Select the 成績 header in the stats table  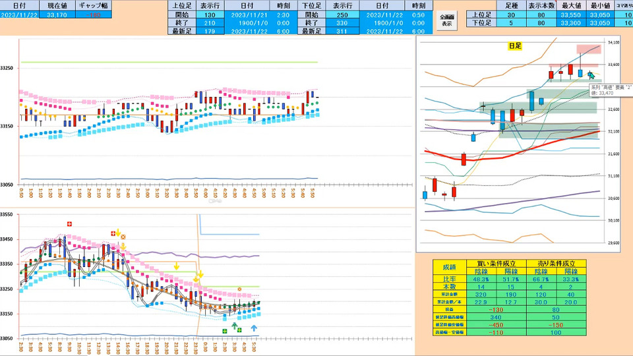[449, 267]
